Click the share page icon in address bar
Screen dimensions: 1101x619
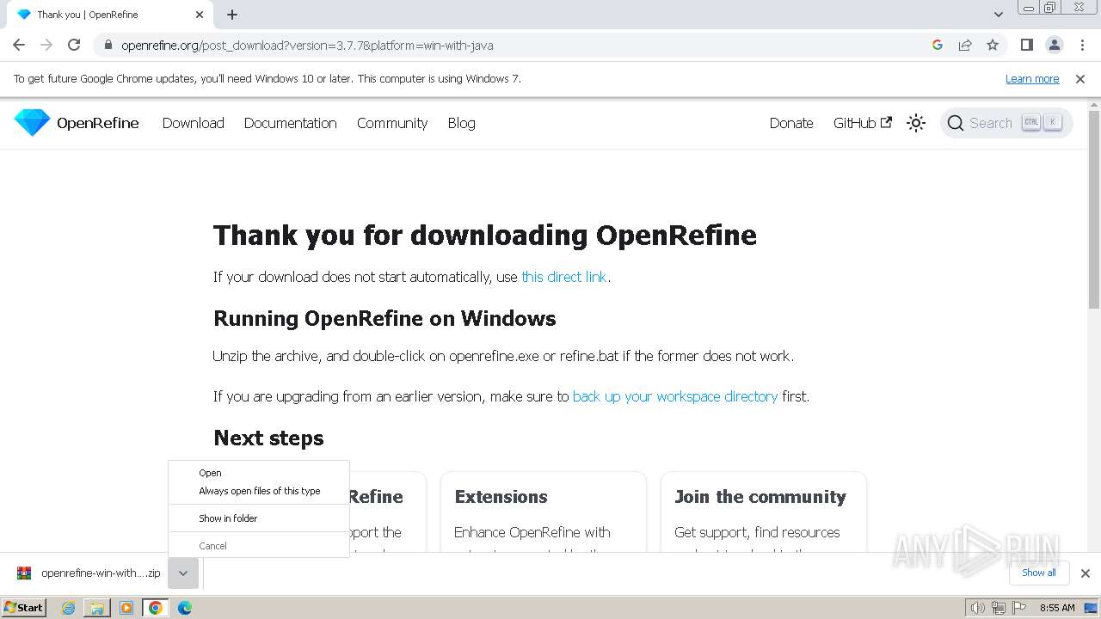coord(965,45)
